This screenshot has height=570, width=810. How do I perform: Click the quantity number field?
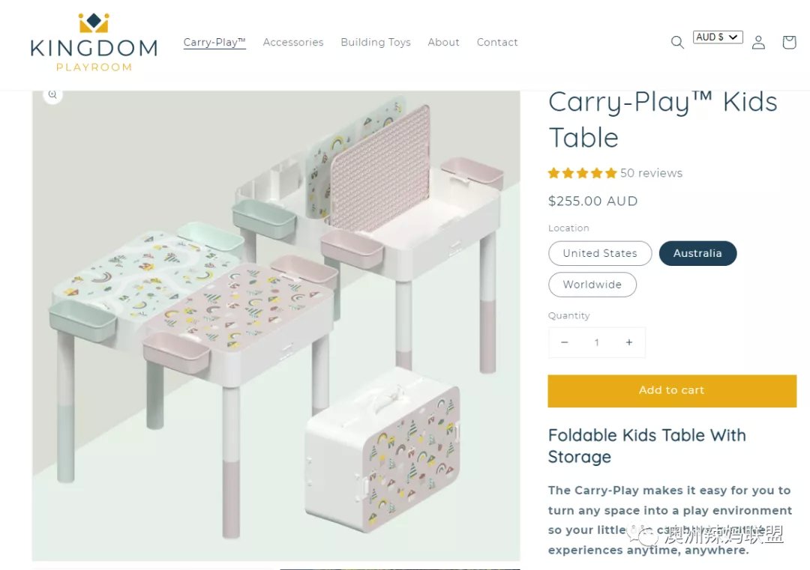click(597, 342)
